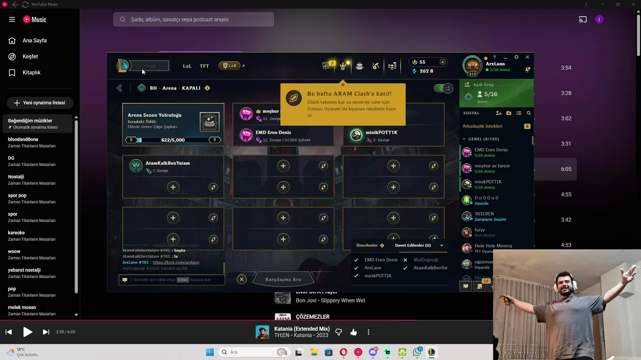
Task: Click the ARAM Clash notification banner
Action: pos(343,104)
